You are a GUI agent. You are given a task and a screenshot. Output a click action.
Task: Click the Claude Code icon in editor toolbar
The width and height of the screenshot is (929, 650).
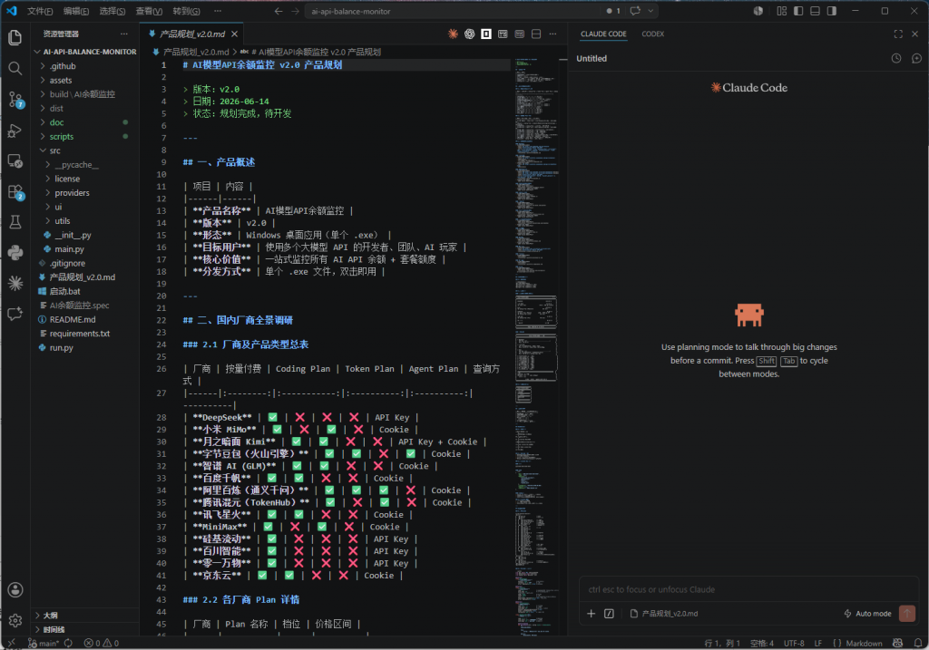[453, 34]
